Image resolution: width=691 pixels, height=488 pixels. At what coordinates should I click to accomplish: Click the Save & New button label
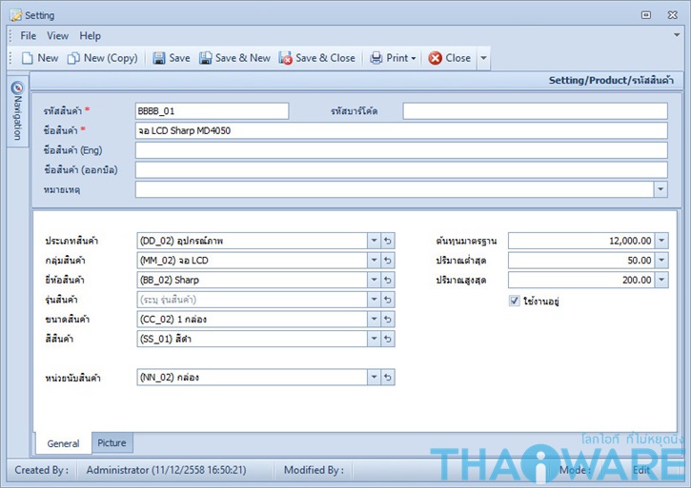pos(243,58)
